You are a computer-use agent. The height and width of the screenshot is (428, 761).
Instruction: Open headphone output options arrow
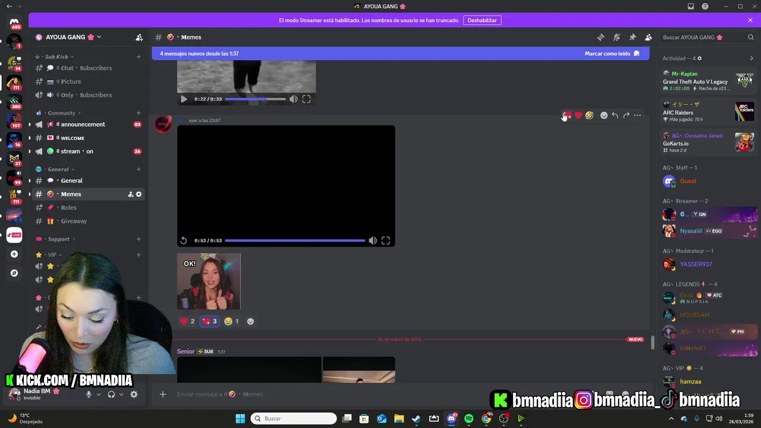pyautogui.click(x=121, y=394)
